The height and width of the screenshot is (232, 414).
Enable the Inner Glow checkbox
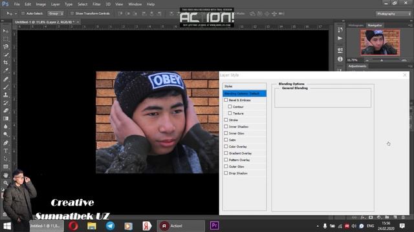point(226,133)
